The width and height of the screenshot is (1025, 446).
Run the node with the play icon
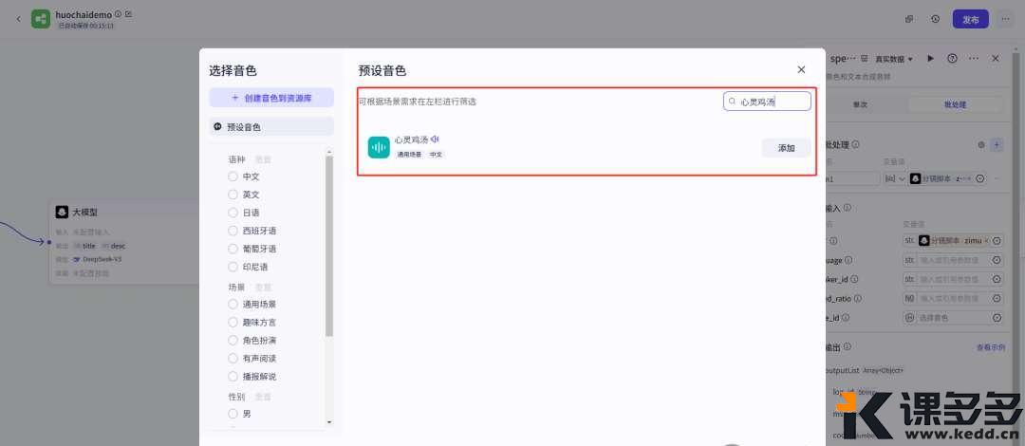(x=930, y=58)
